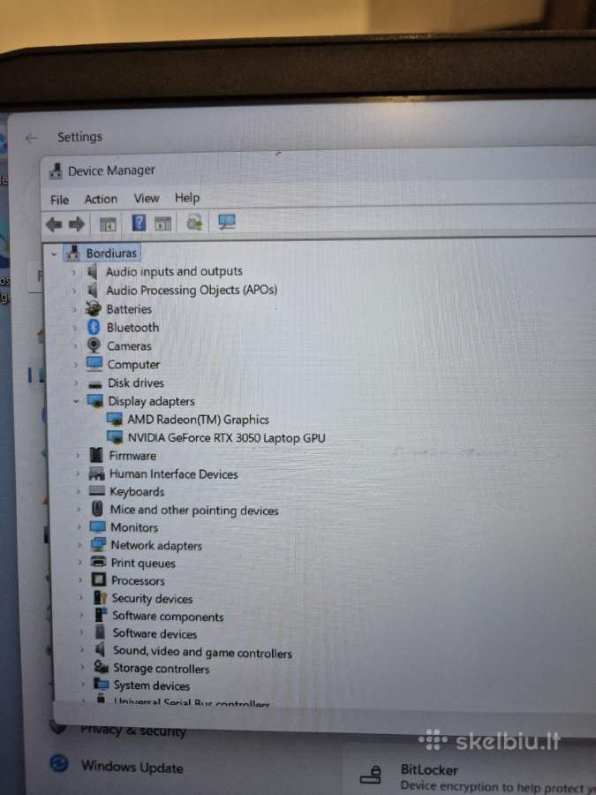Click the Computer category icon
The image size is (596, 795).
click(94, 364)
